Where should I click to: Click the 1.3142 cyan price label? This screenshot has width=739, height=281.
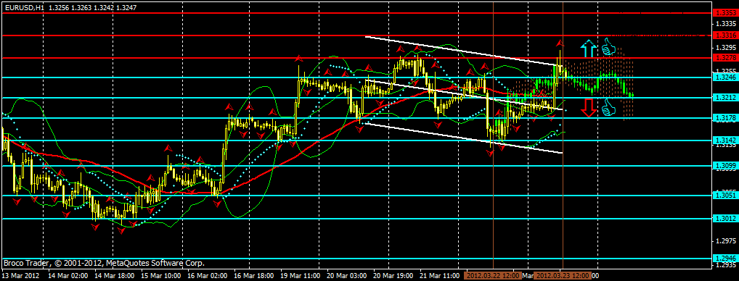[x=725, y=140]
